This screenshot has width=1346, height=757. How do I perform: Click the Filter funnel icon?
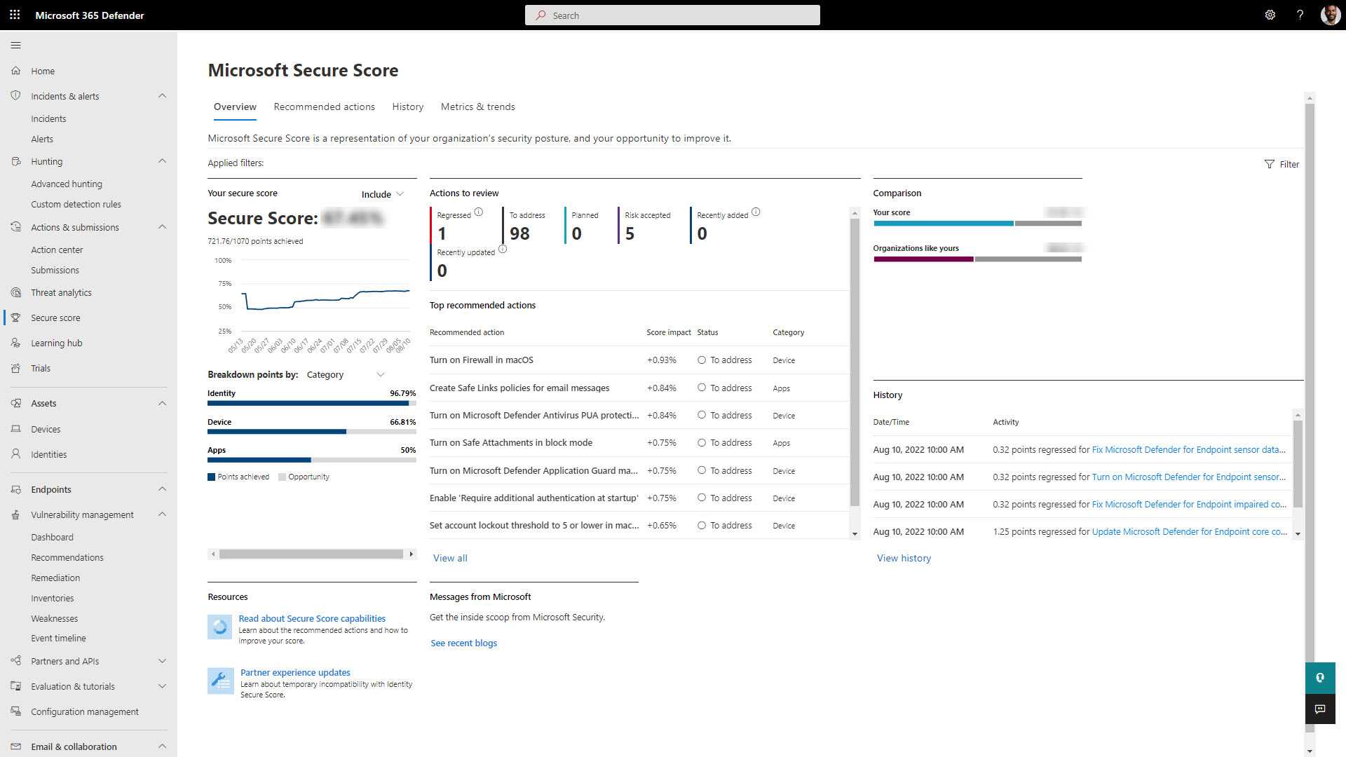1270,164
